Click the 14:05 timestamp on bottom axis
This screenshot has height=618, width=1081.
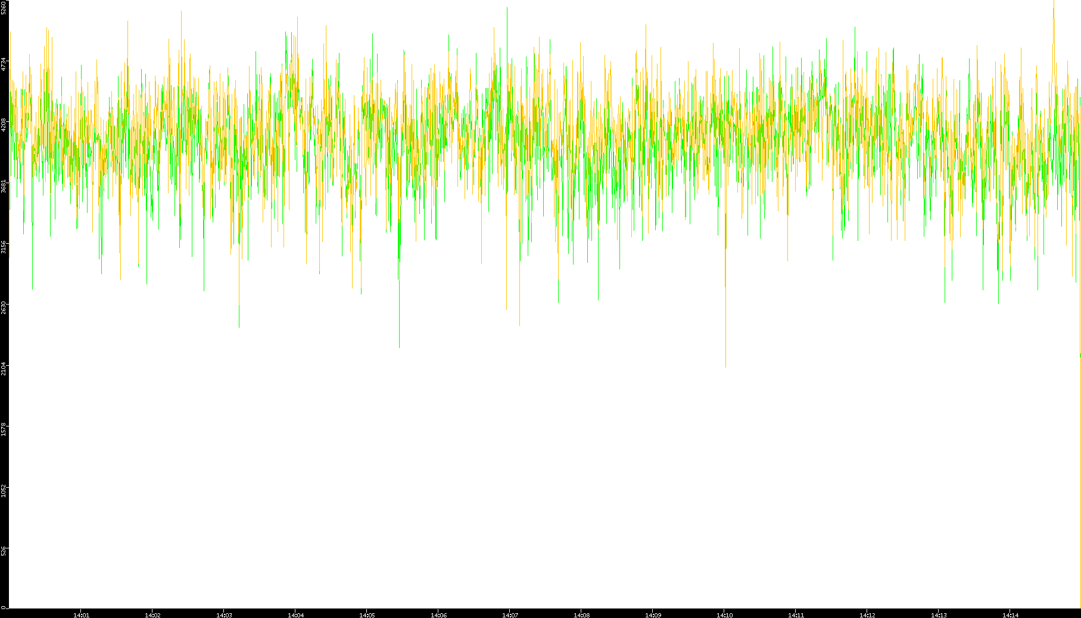[x=367, y=615]
